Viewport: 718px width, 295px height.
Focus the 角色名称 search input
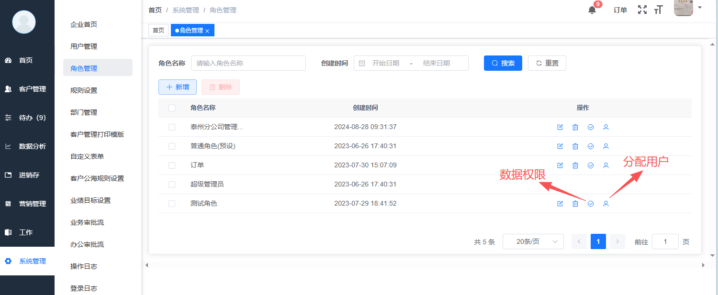pos(248,63)
